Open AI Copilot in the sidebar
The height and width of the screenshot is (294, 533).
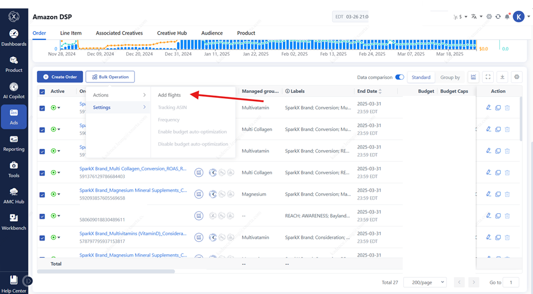point(14,90)
